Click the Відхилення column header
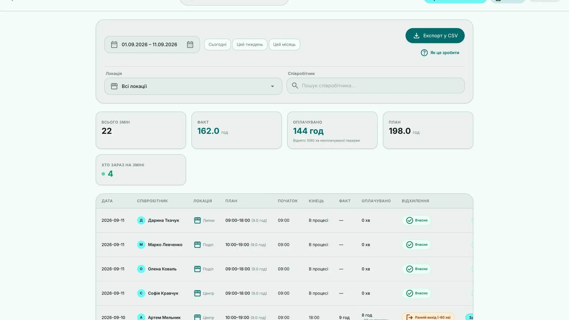569x320 pixels. tap(415, 201)
